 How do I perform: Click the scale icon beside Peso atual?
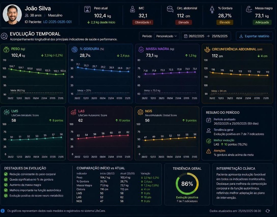(x=87, y=9)
